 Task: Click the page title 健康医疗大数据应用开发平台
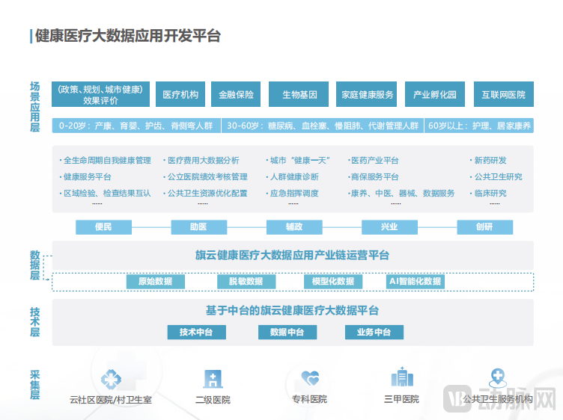click(x=127, y=36)
